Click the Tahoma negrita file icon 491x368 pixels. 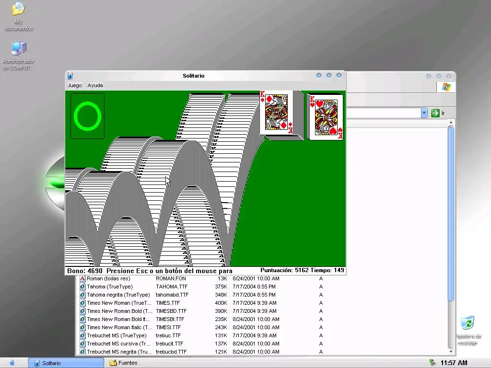[82, 295]
